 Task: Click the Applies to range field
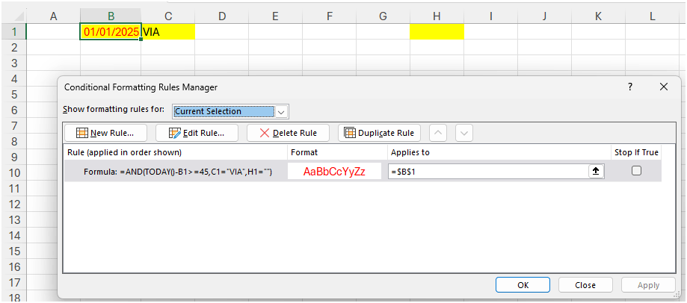pyautogui.click(x=488, y=172)
